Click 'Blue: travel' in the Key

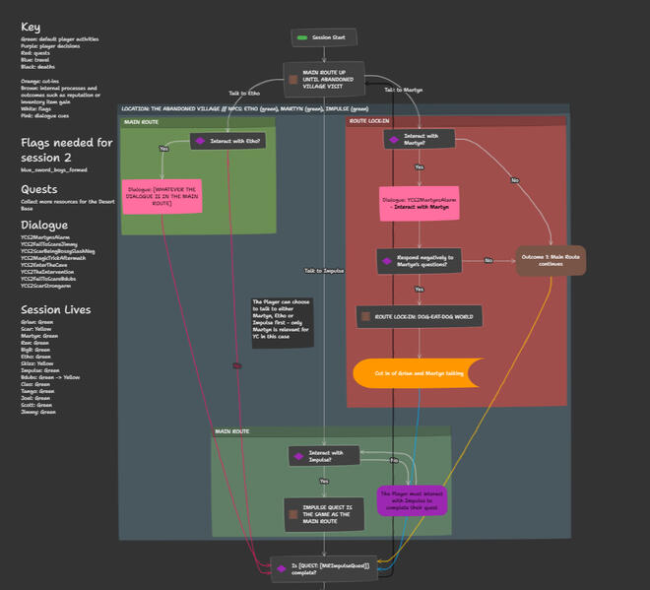[x=34, y=60]
